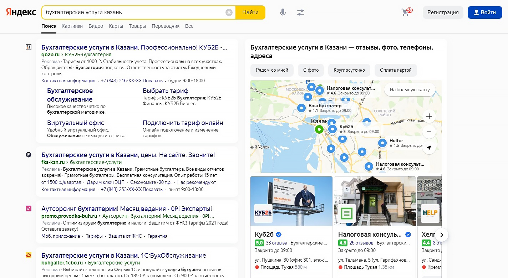
Task: Click the verified badge next to Куб2б
Action: (279, 235)
